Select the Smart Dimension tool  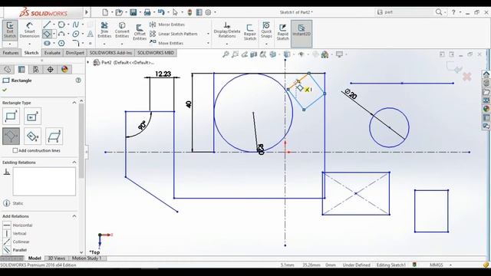[x=29, y=30]
